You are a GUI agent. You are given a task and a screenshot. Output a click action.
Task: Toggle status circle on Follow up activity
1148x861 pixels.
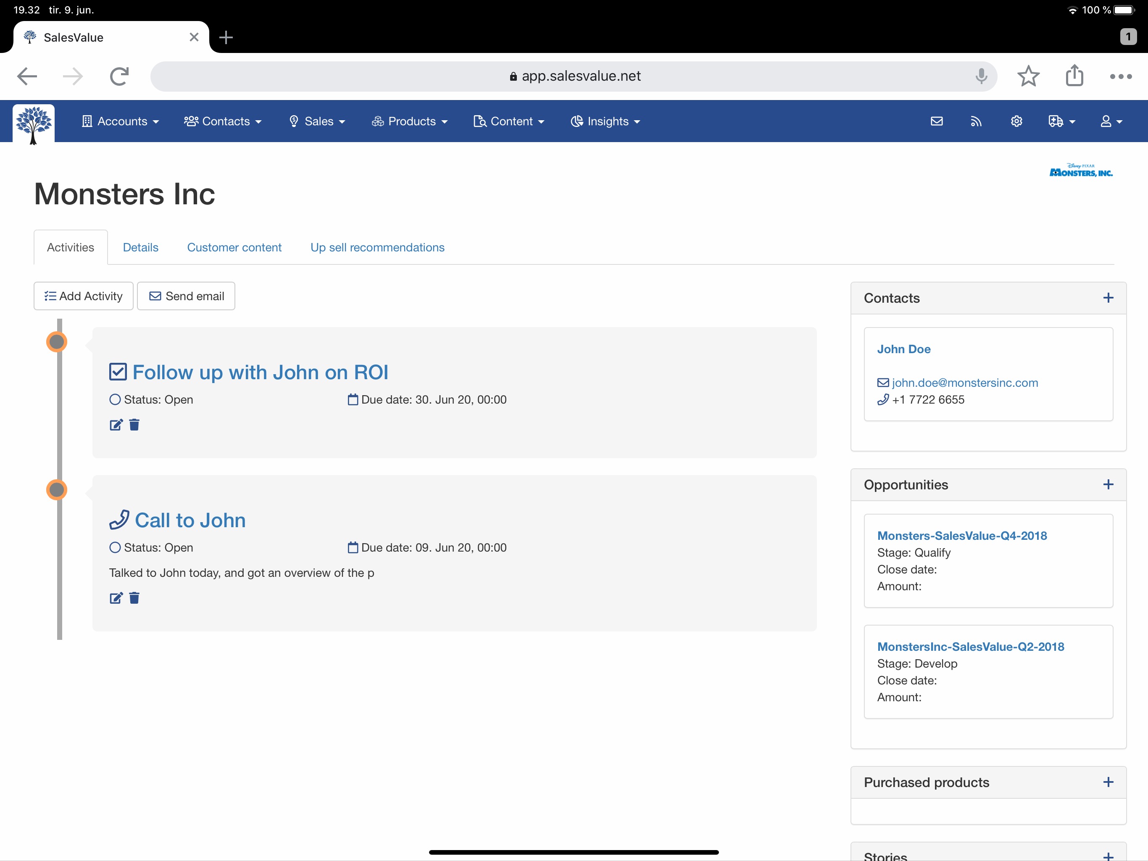(115, 399)
